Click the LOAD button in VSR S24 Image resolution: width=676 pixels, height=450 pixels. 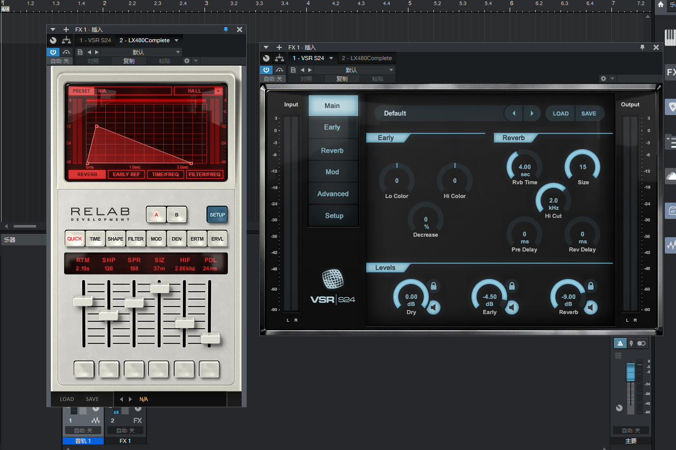pyautogui.click(x=561, y=114)
